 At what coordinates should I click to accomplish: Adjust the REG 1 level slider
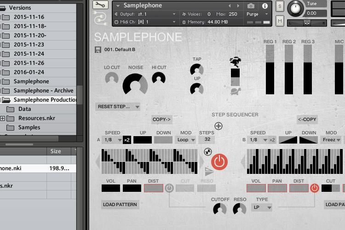[x=270, y=70]
